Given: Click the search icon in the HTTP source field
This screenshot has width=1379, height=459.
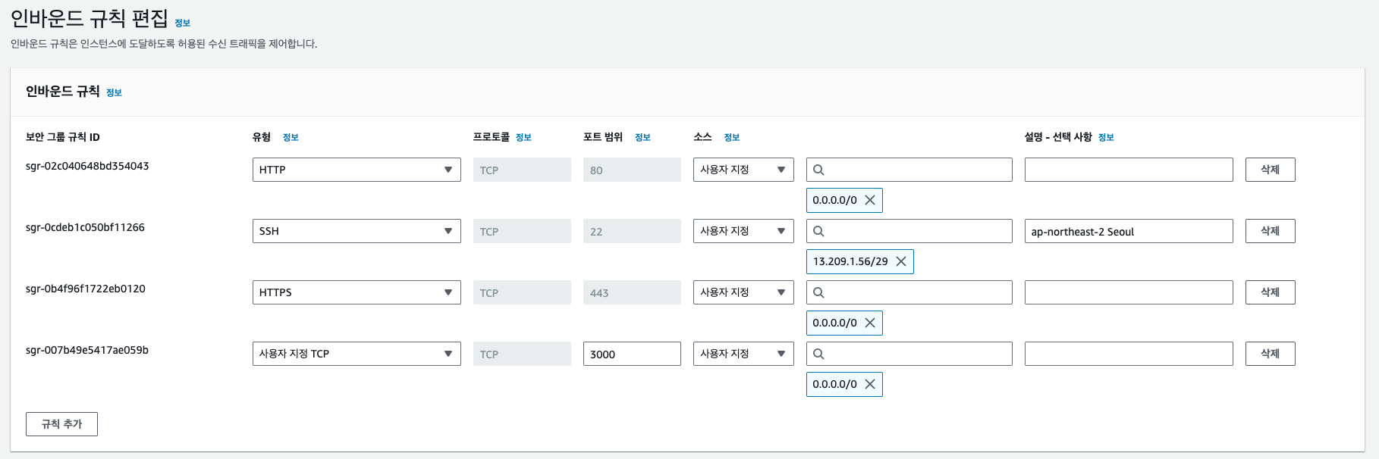Looking at the screenshot, I should pos(818,170).
